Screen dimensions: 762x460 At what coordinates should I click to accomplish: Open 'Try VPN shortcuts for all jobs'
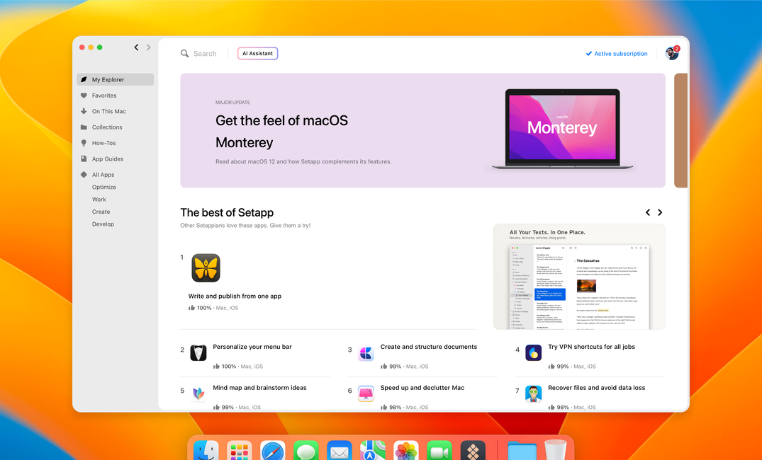tap(591, 347)
